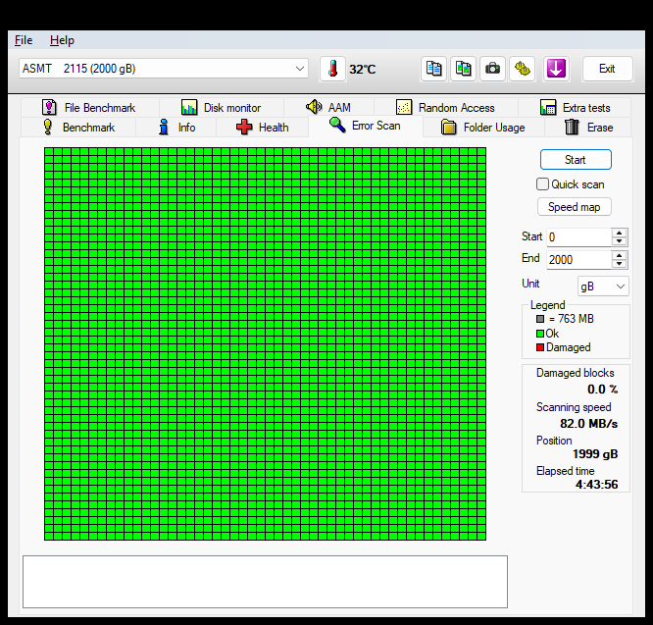
Task: Click the Erase trash can icon
Action: click(572, 127)
